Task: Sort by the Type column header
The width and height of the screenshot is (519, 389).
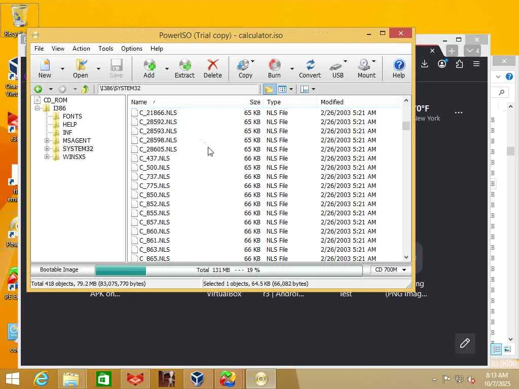Action: (x=273, y=102)
